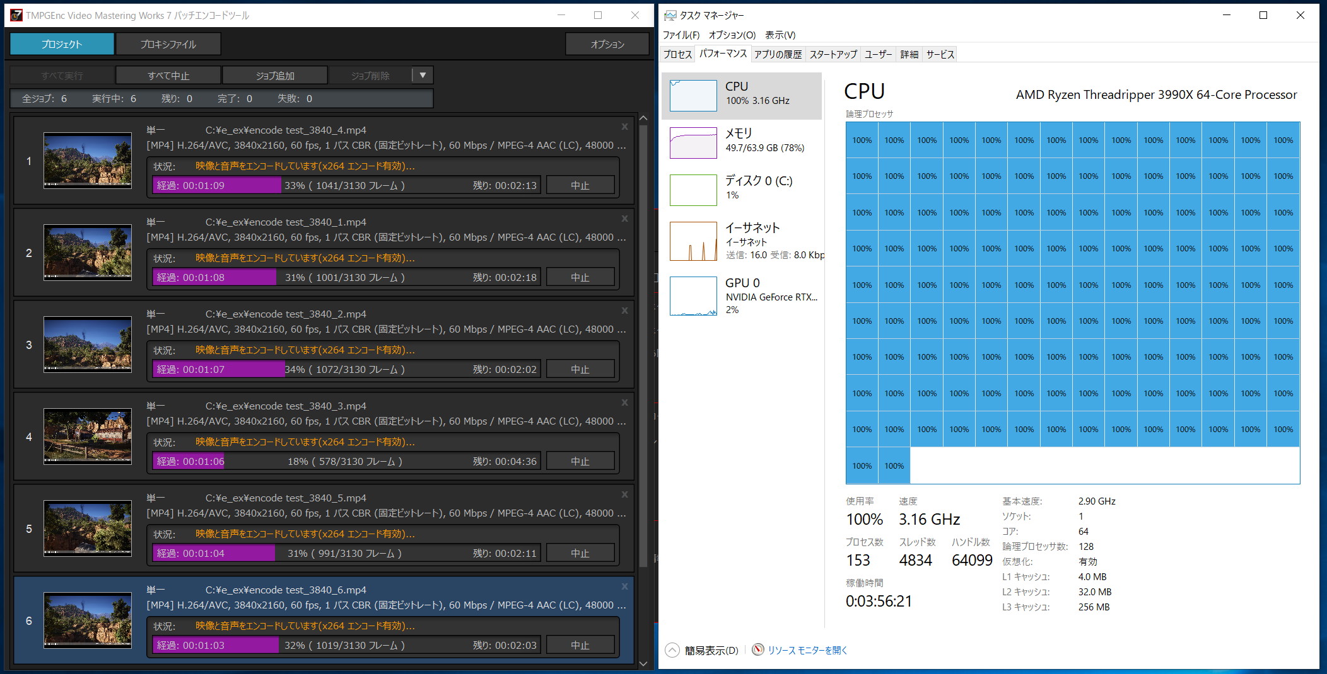Remove job 1 with its x icon
Screen dimensions: 1327x674
point(624,127)
